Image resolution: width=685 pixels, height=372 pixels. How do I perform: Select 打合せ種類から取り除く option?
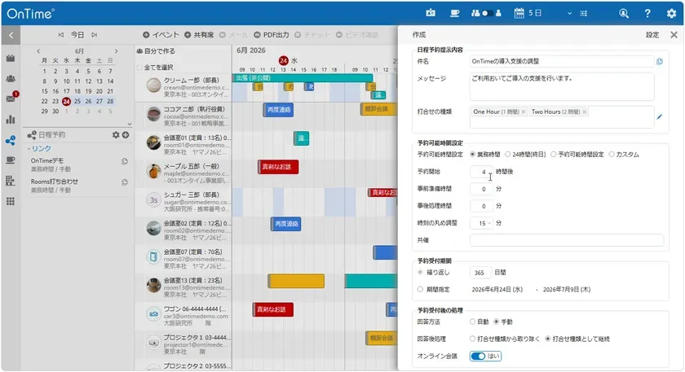(x=473, y=339)
